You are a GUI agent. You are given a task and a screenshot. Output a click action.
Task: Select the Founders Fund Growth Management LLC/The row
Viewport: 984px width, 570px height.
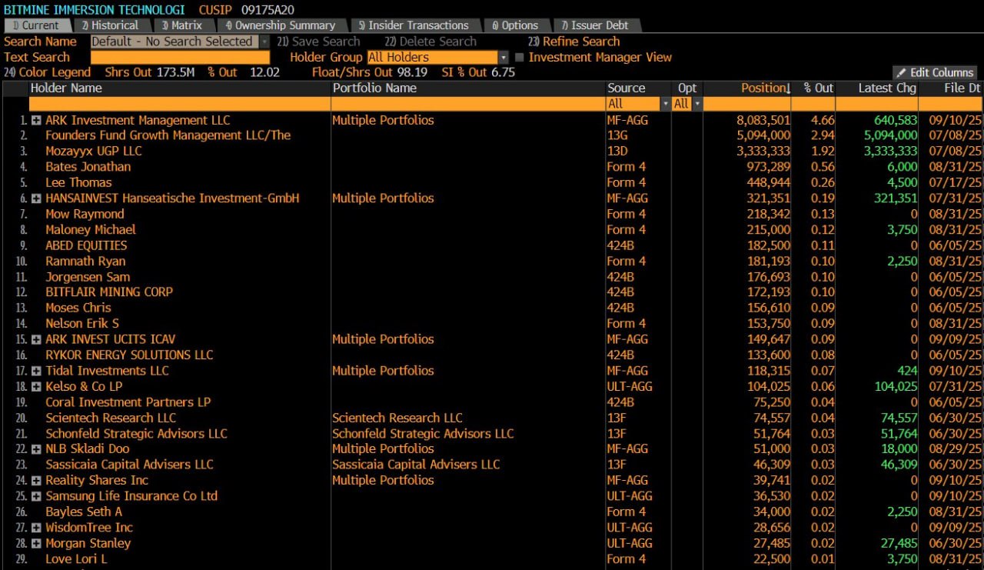492,135
